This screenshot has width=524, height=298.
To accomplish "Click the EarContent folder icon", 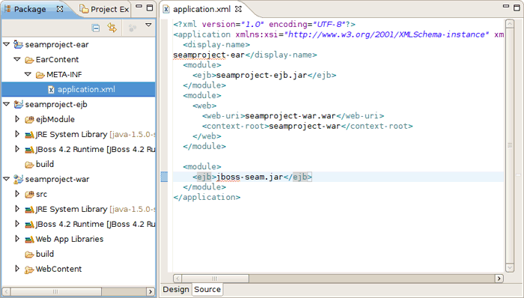I will [x=29, y=60].
